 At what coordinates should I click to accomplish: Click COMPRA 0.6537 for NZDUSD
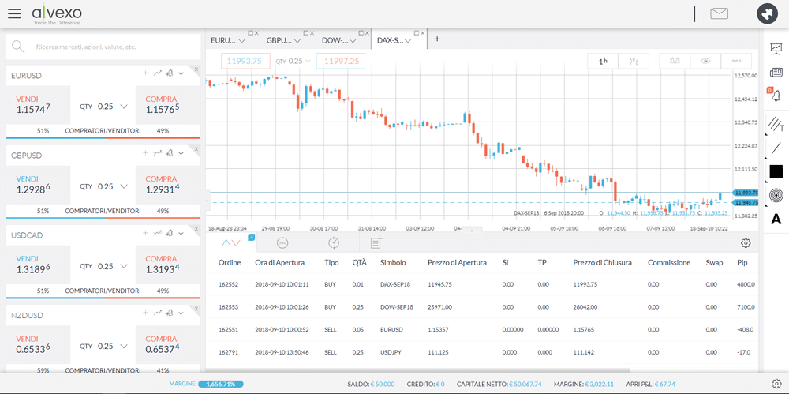point(167,345)
